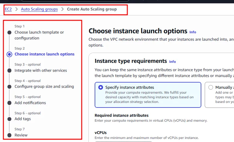
Task: Click the Step 1 bullet indicator
Action: (x=9, y=32)
